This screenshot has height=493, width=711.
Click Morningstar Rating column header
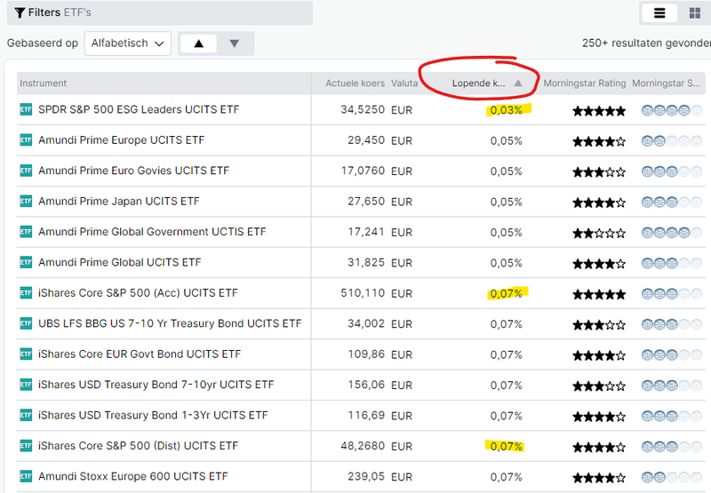pos(585,83)
